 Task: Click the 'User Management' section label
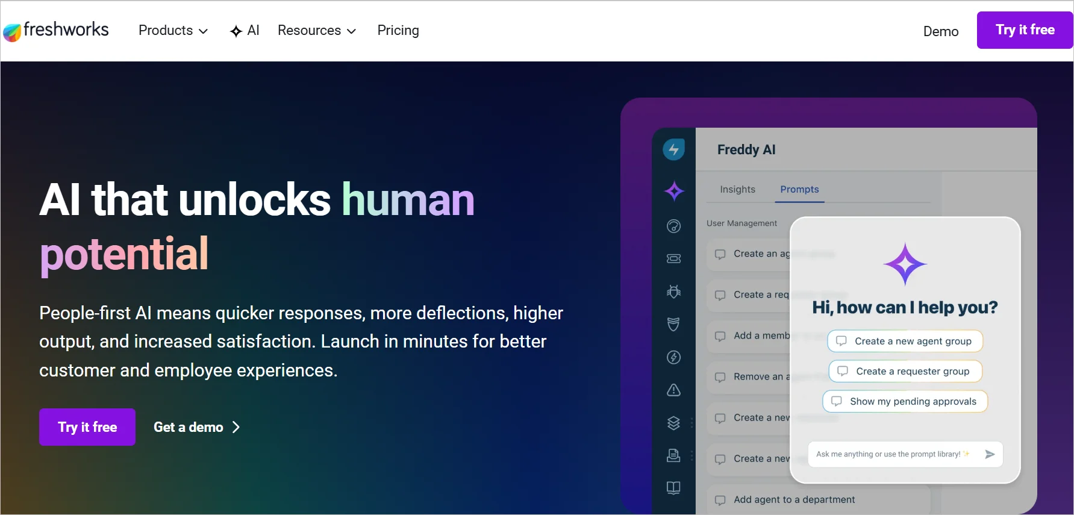tap(741, 223)
